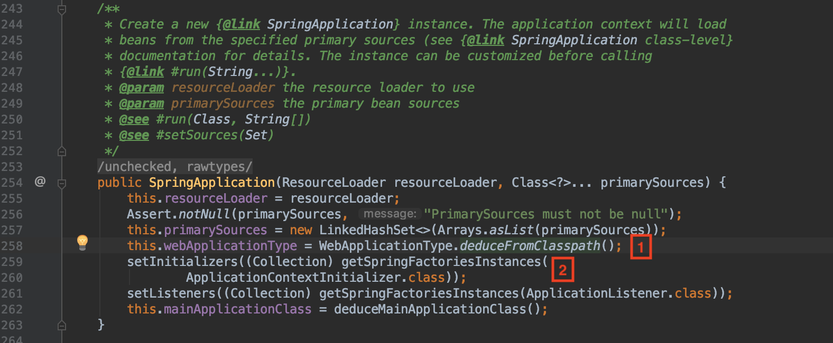Click the @link SpringApplication on line 244
Screen dimensions: 833x343
[308, 24]
